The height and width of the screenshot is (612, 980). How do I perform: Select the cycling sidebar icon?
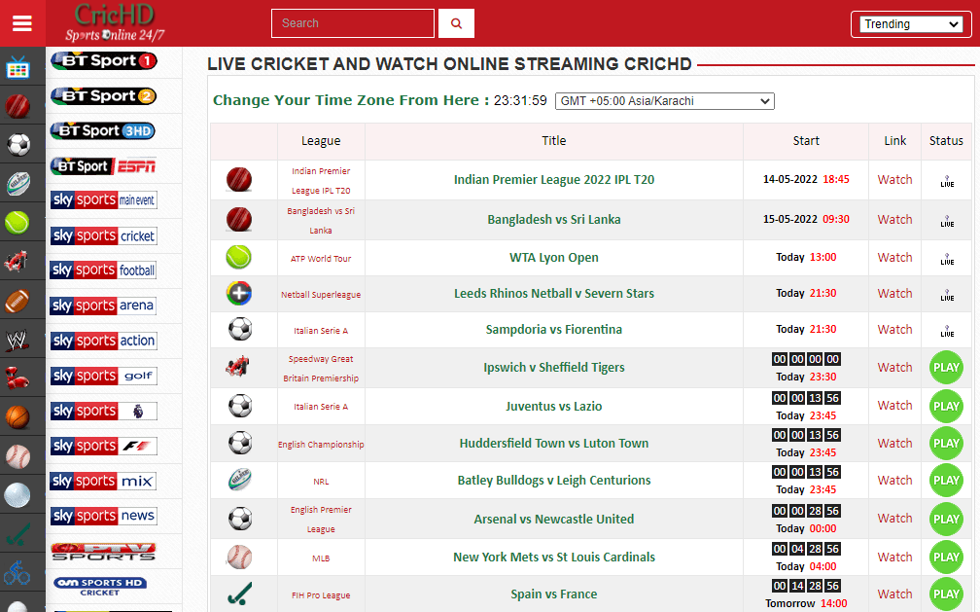click(17, 572)
